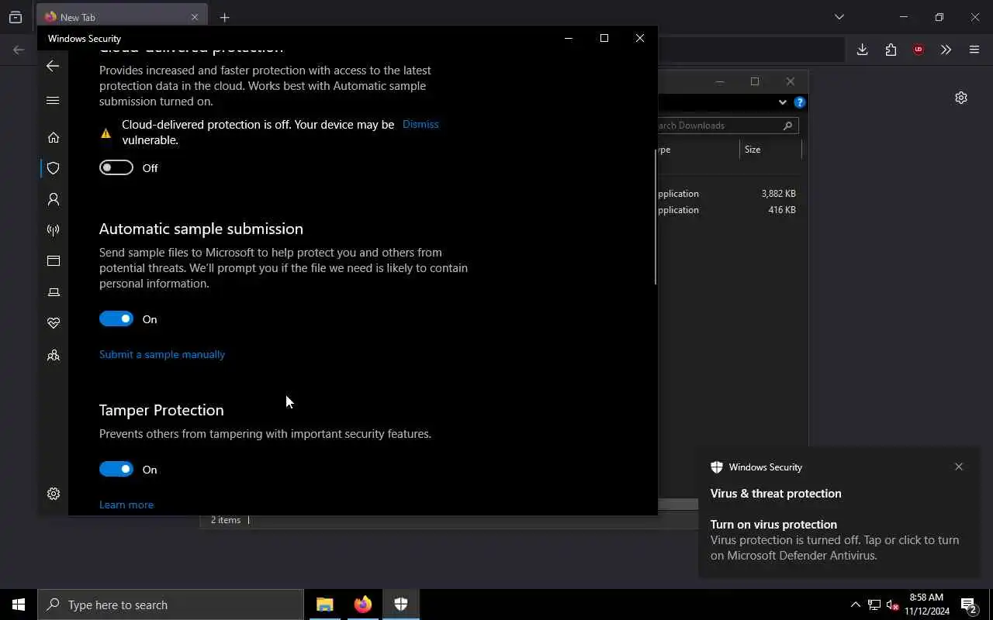Select the 3,882 KB file row

(729, 194)
